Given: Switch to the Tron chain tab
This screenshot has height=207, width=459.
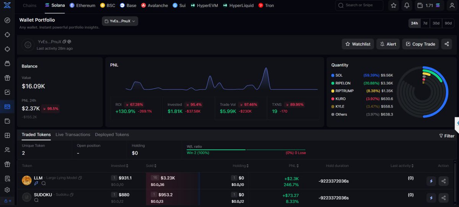Looking at the screenshot, I should pyautogui.click(x=266, y=5).
